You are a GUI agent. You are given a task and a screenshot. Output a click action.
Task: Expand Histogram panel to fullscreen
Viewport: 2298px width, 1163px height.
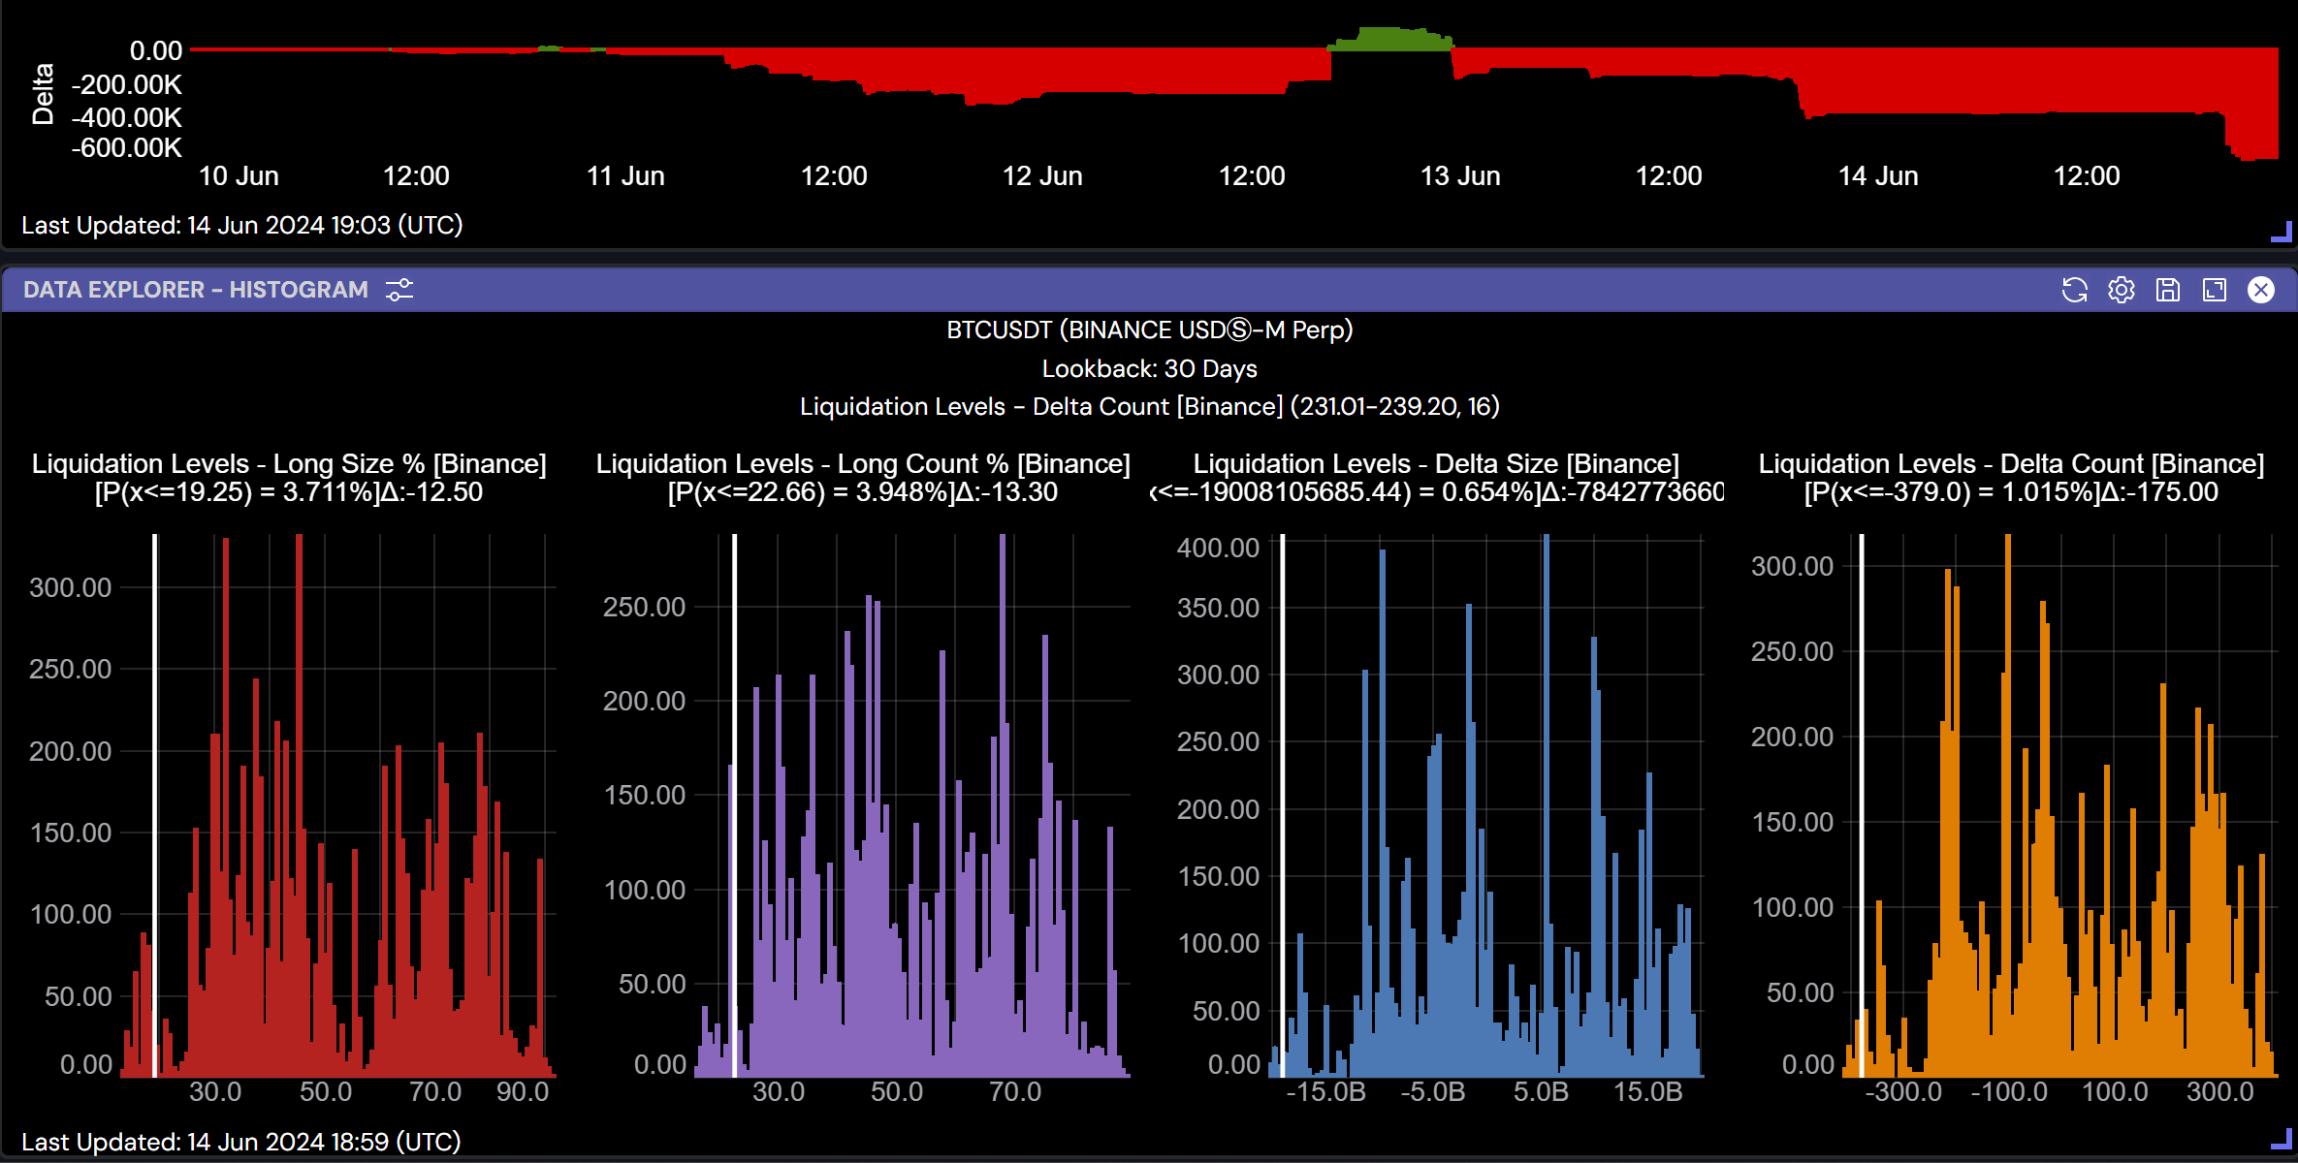[2214, 290]
